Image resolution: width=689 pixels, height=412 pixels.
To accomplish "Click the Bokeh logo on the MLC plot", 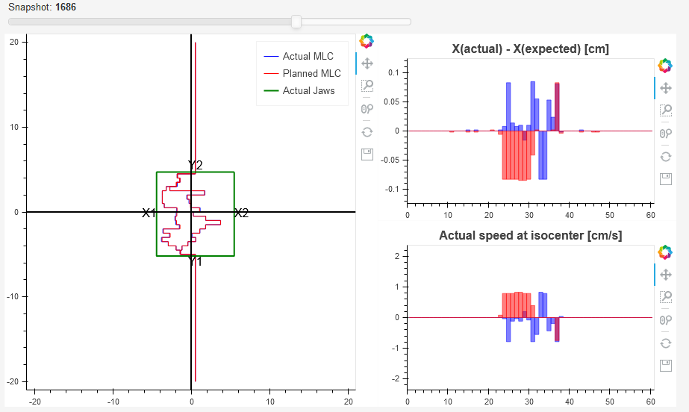I will click(367, 41).
